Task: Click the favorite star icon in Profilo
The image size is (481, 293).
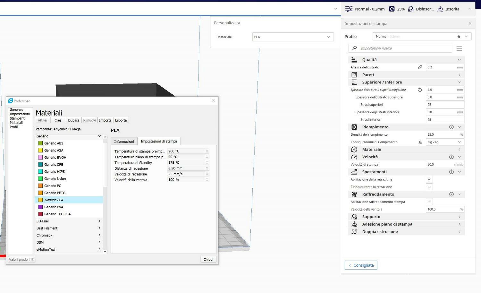Action: coord(459,37)
